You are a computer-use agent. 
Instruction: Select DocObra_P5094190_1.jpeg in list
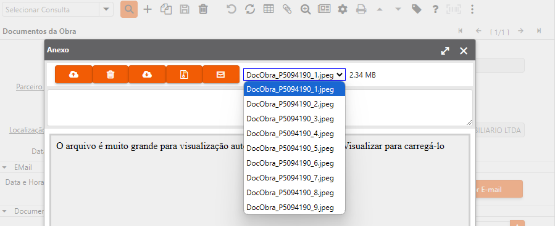coord(294,89)
